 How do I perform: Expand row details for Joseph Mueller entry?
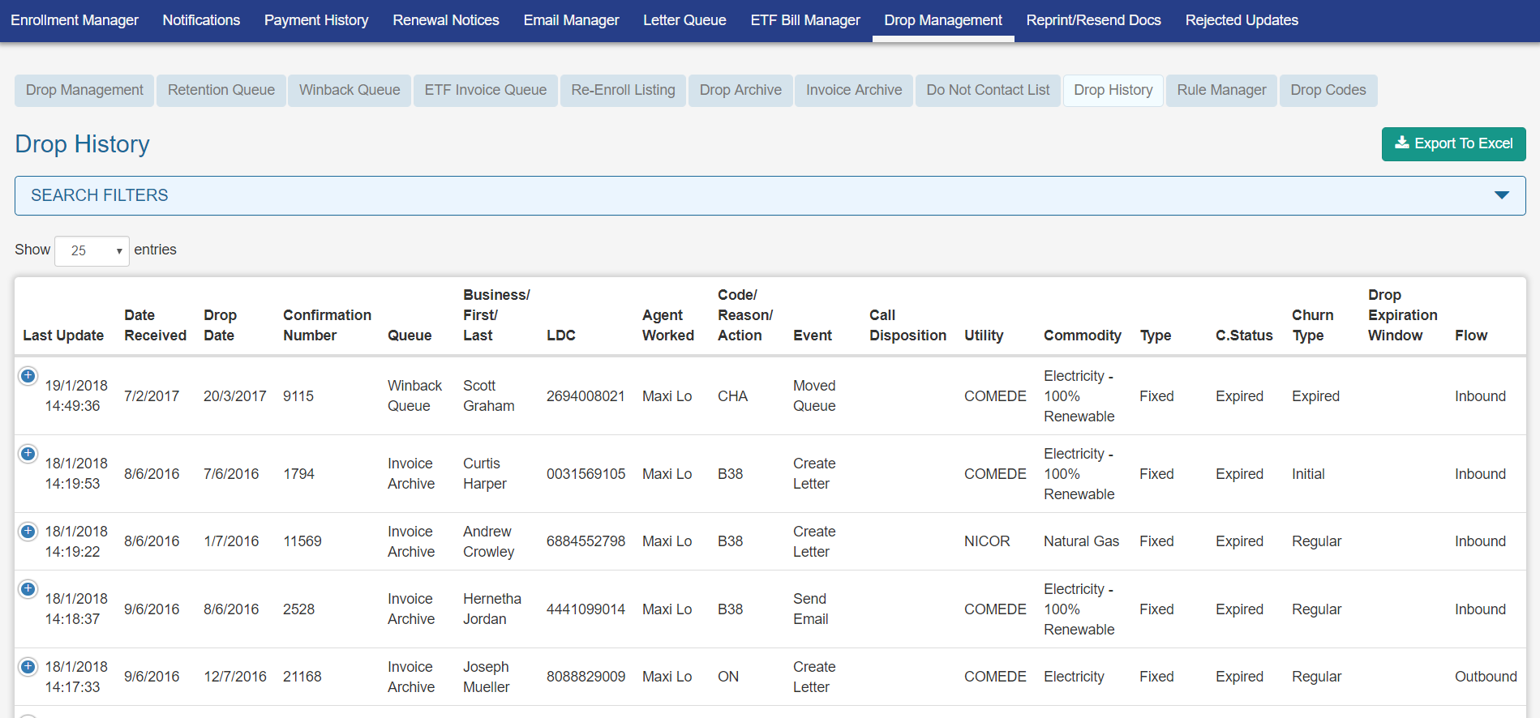[x=28, y=667]
